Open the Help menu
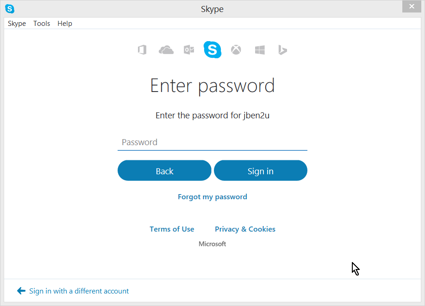425x306 pixels. tap(65, 24)
